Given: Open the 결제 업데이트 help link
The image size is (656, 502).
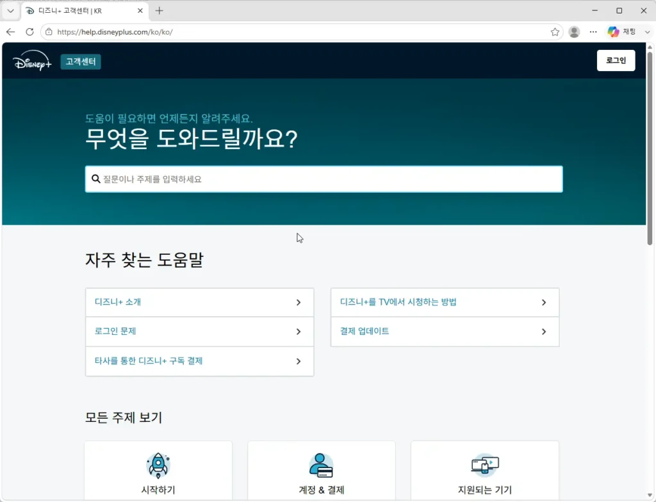Looking at the screenshot, I should click(x=365, y=331).
